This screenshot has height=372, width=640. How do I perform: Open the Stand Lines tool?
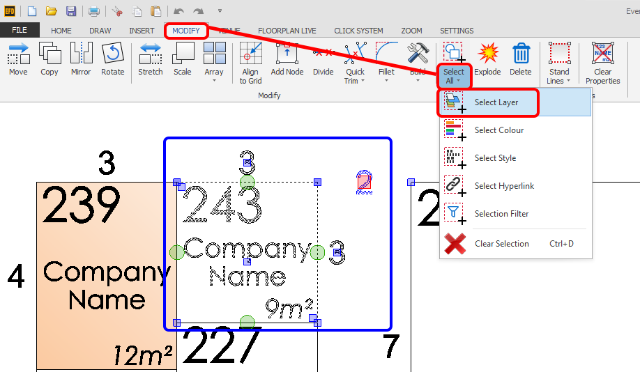point(558,62)
